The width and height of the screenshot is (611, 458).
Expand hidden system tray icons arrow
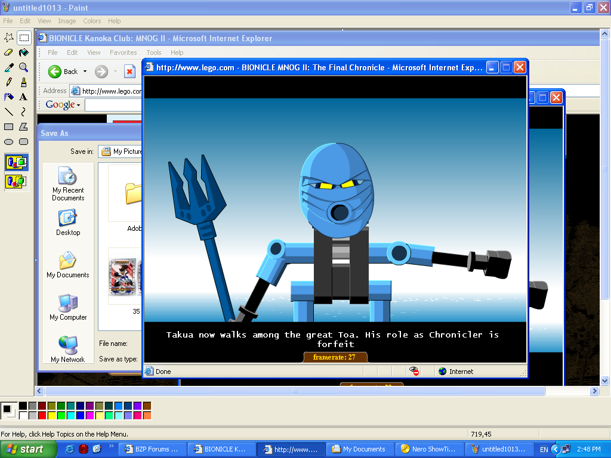click(x=556, y=450)
